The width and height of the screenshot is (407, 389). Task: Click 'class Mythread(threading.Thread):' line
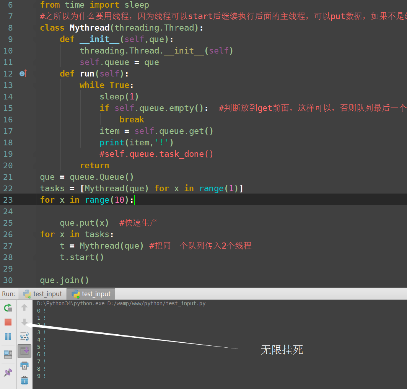point(122,28)
